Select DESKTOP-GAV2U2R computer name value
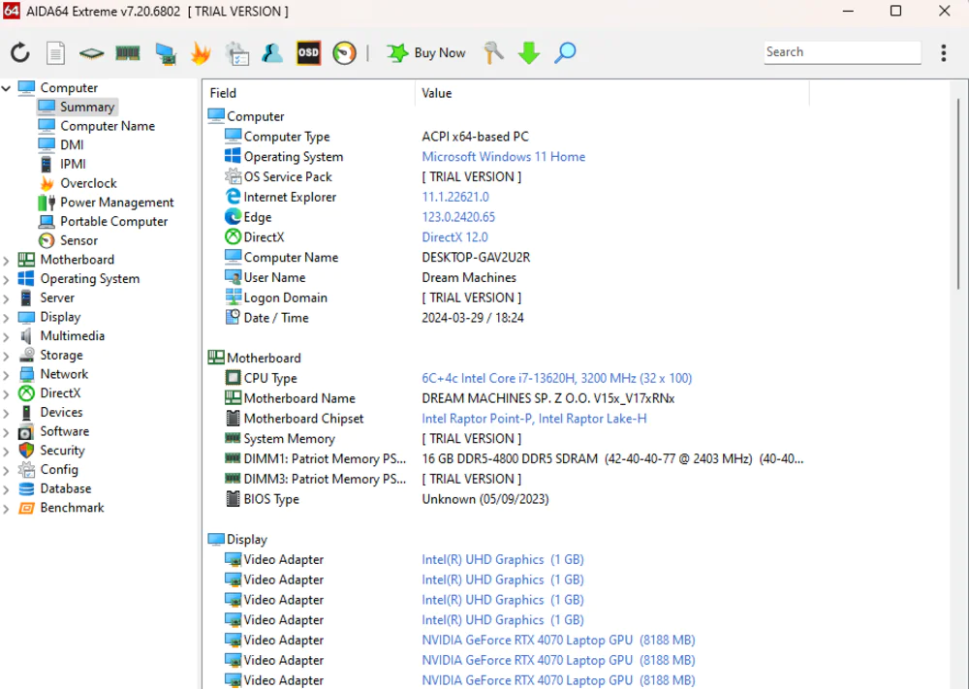Image resolution: width=969 pixels, height=689 pixels. pos(476,258)
